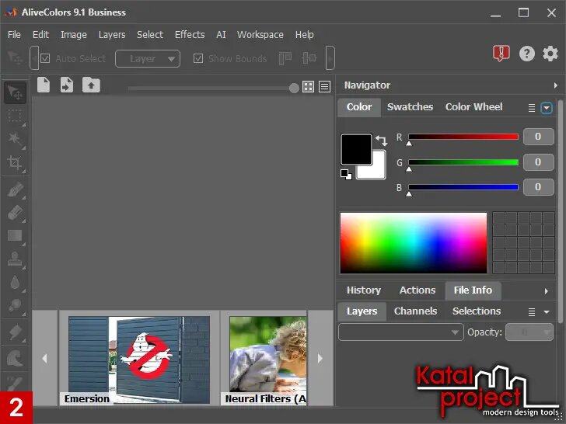
Task: Select the Gradient rectangle tool
Action: pos(15,236)
